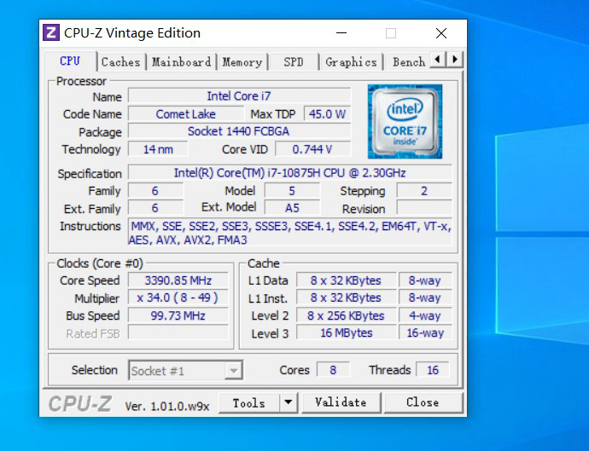Click the Intel Core i7 logo badge
This screenshot has height=451, width=589.
[405, 121]
